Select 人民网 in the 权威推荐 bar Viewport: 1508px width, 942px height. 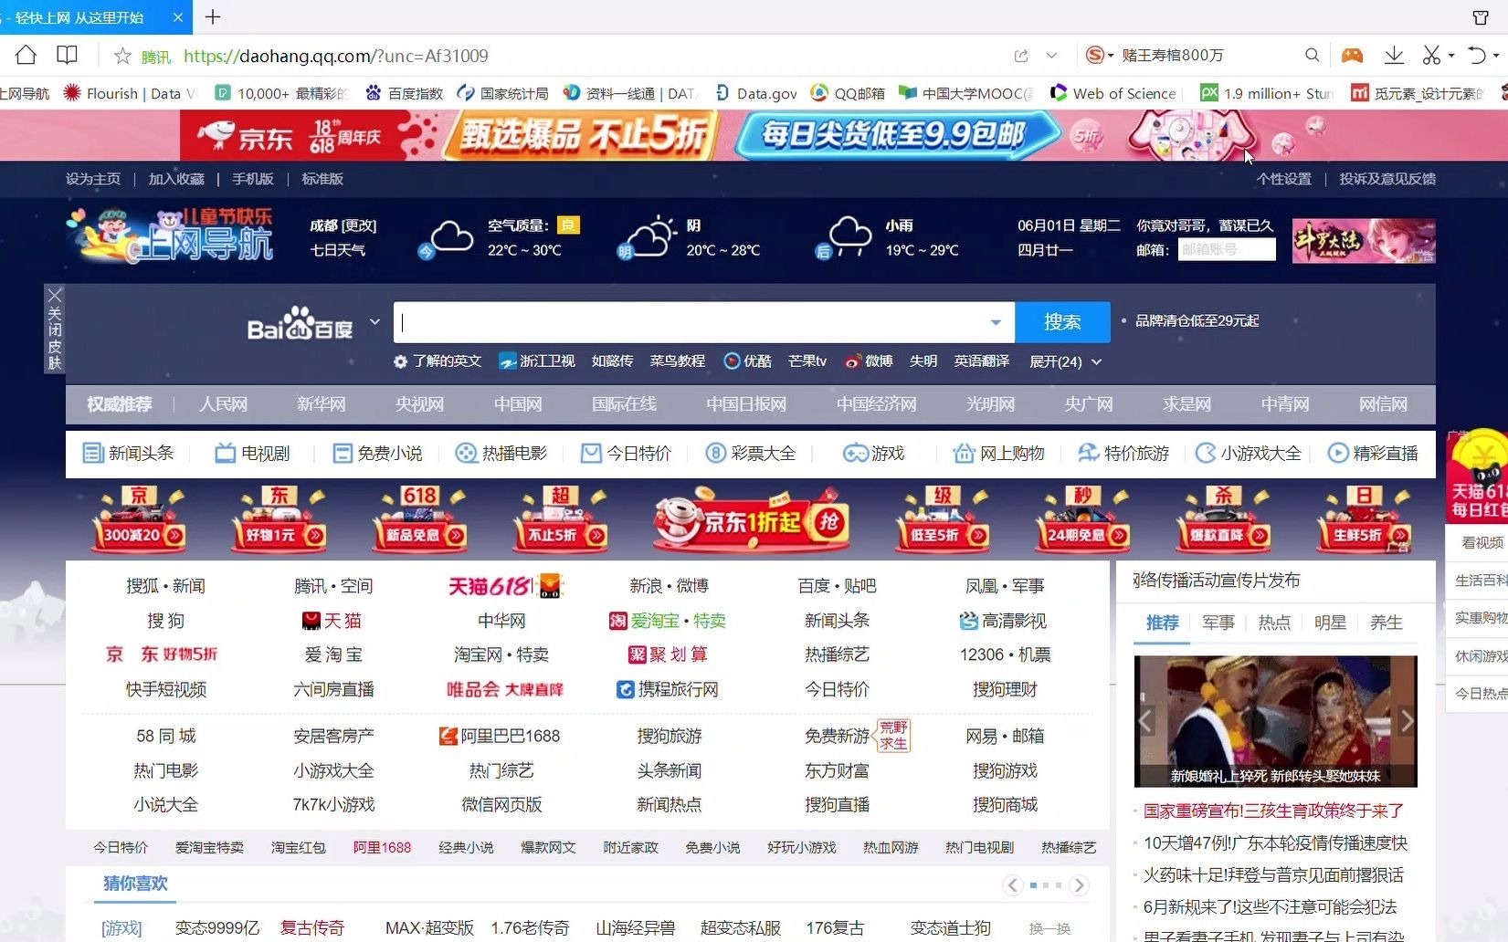click(x=224, y=404)
